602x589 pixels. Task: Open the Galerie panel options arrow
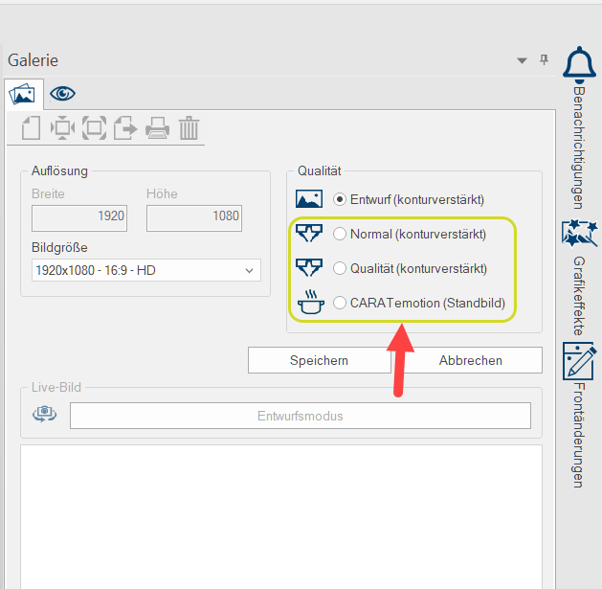522,60
